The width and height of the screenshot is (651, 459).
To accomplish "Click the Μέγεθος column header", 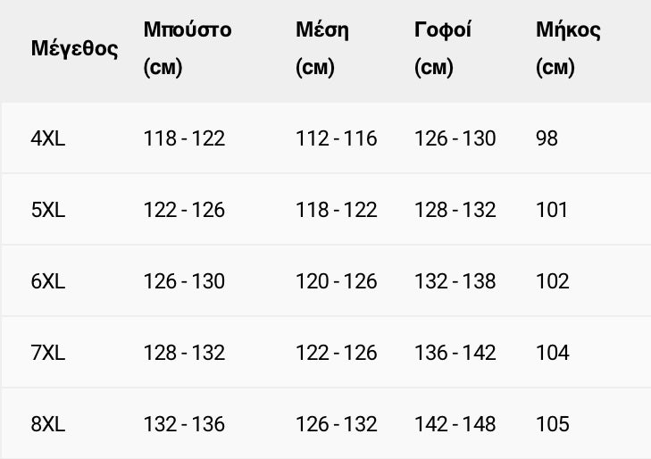I will (74, 48).
